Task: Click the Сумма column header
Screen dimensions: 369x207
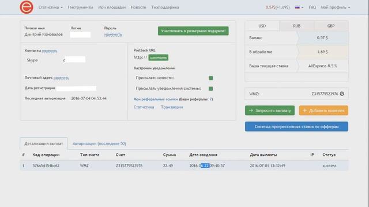Action: pyautogui.click(x=170, y=155)
